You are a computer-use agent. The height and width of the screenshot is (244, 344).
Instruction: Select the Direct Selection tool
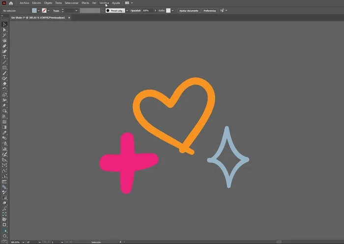coord(4,30)
